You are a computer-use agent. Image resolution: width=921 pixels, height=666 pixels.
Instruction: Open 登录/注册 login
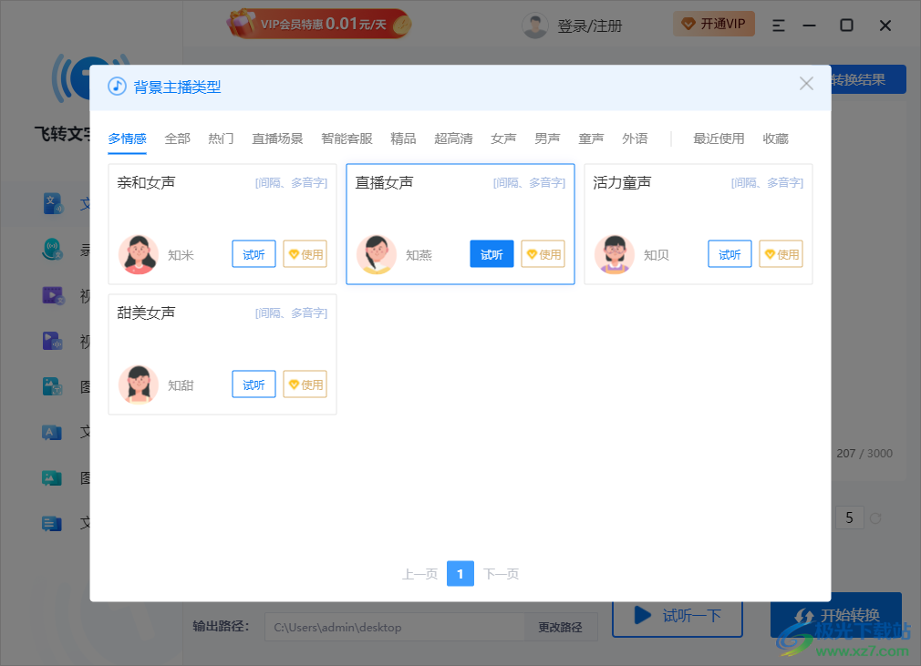pyautogui.click(x=589, y=26)
